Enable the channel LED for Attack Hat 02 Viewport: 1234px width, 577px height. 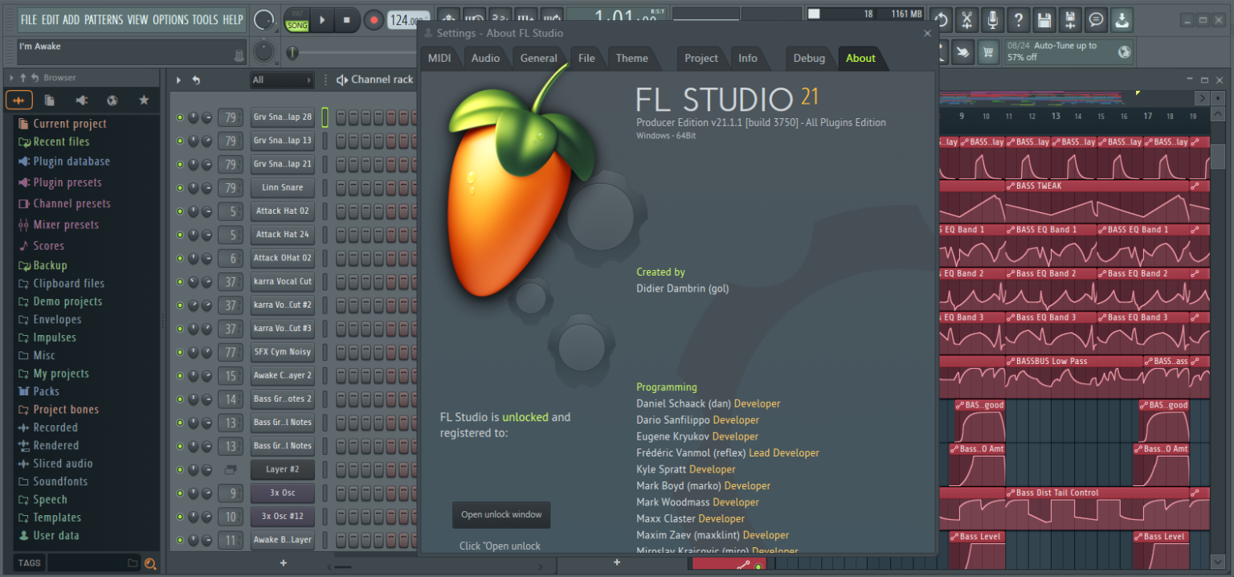click(178, 211)
